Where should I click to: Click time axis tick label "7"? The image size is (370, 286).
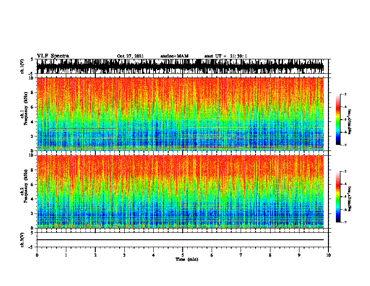pyautogui.click(x=241, y=255)
